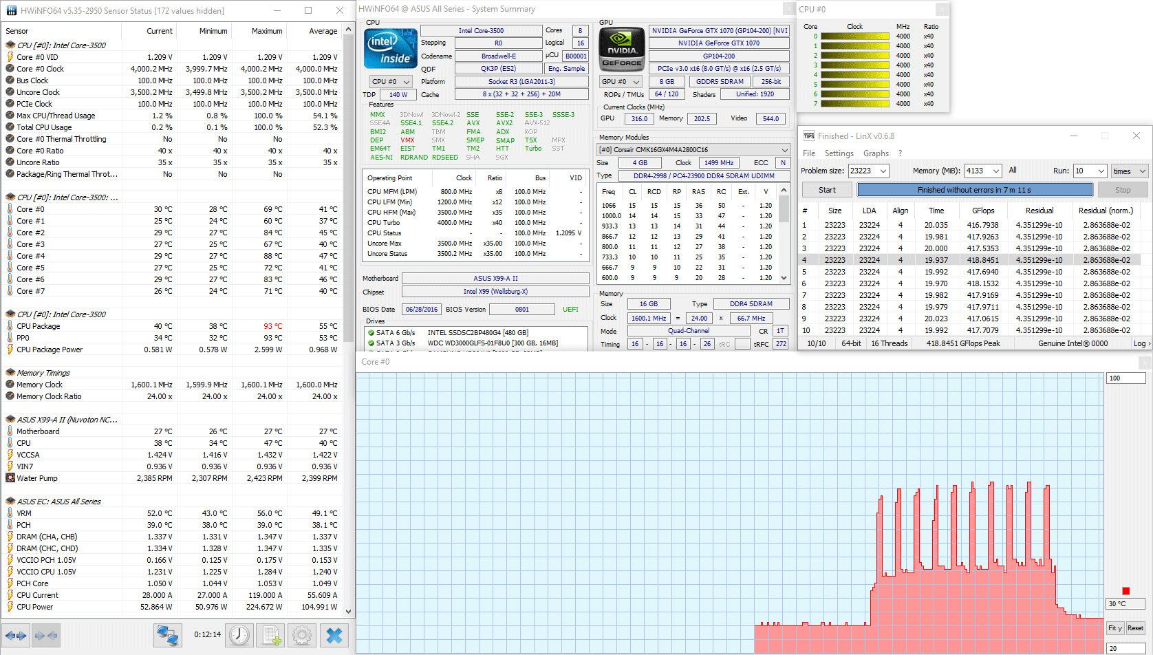Viewport: 1153px width, 655px height.
Task: Click the Fit y button
Action: (1114, 627)
